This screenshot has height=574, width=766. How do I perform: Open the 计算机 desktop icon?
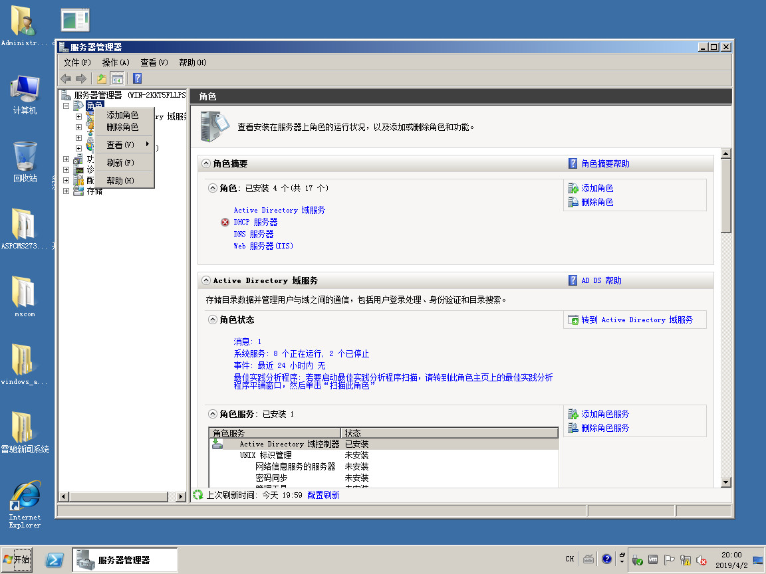tap(25, 94)
